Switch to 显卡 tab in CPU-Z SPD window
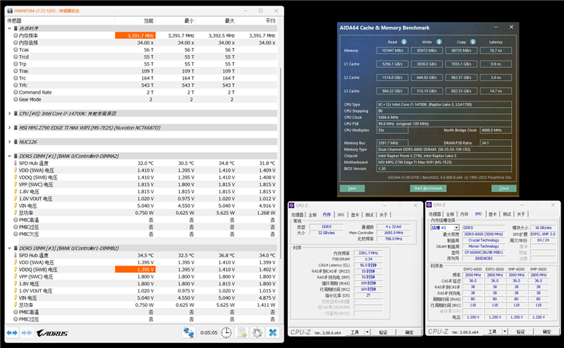This screenshot has width=564, height=348. [x=492, y=214]
